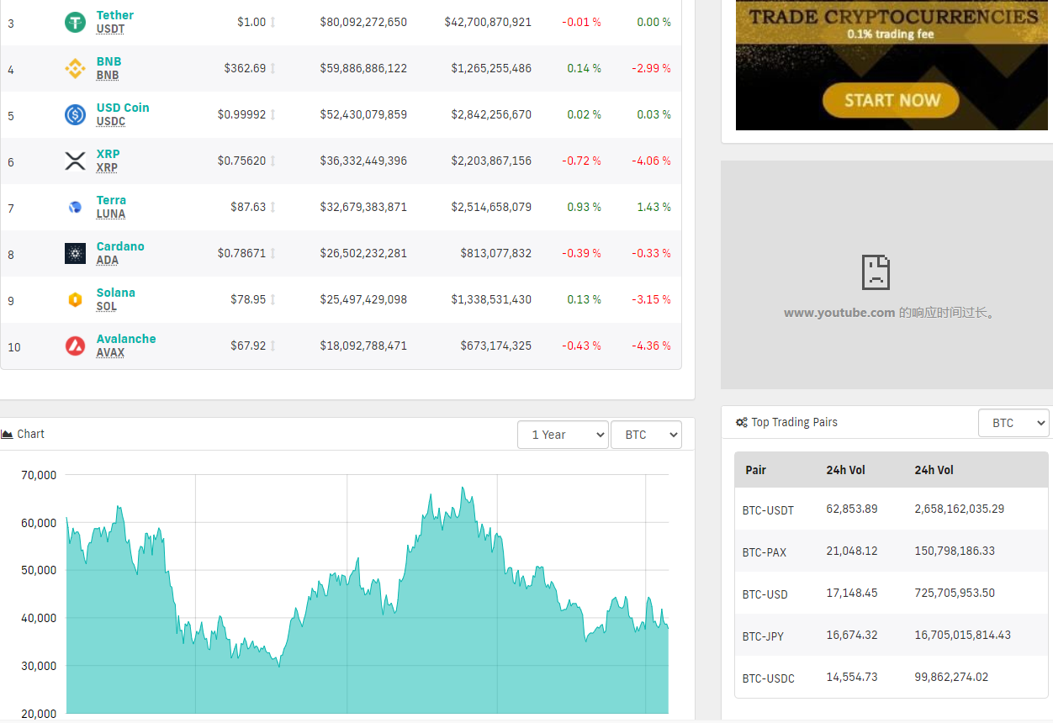The image size is (1053, 723).
Task: Click the BTC-JPY pair row
Action: coord(892,636)
